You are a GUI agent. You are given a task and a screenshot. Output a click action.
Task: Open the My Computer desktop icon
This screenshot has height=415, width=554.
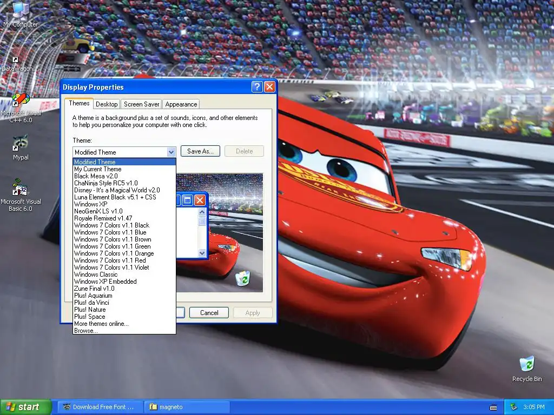click(20, 14)
